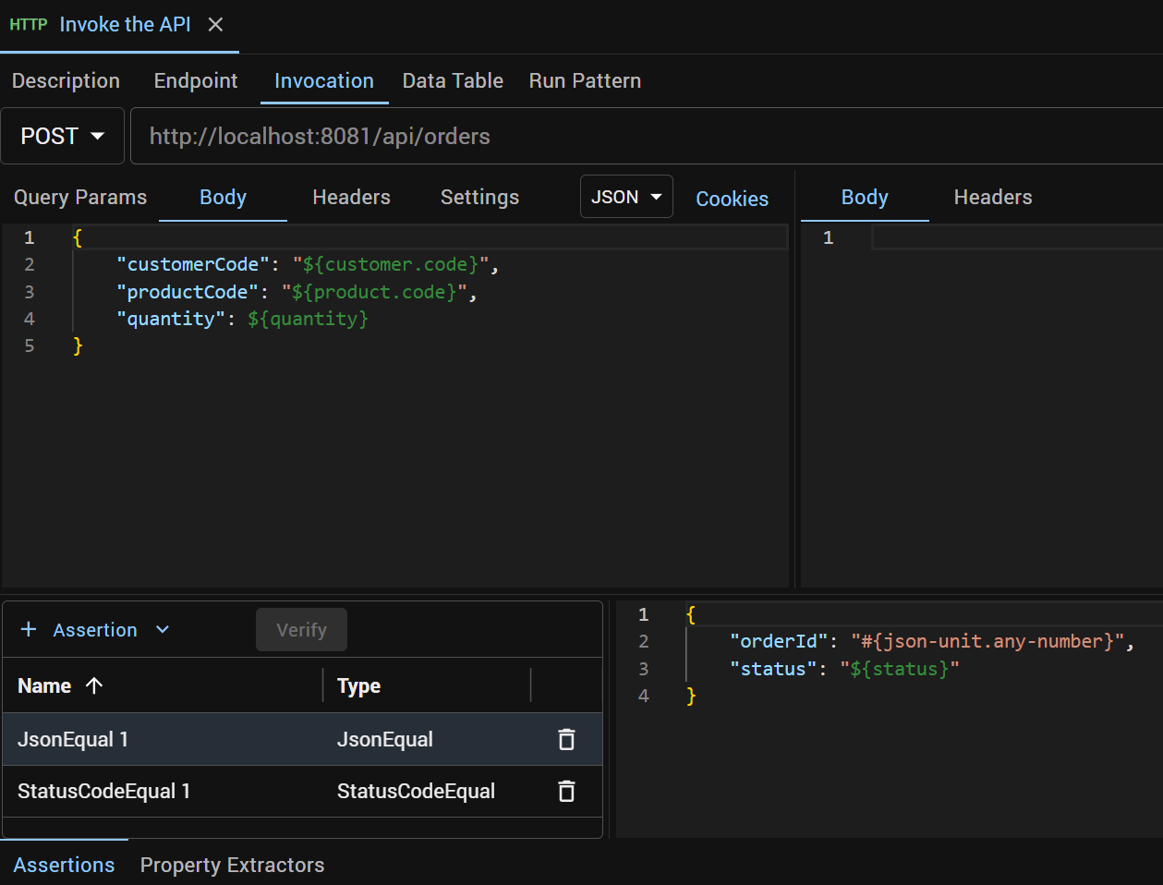Click the opening brace of expected JSON
Image resolution: width=1163 pixels, height=885 pixels.
[691, 614]
